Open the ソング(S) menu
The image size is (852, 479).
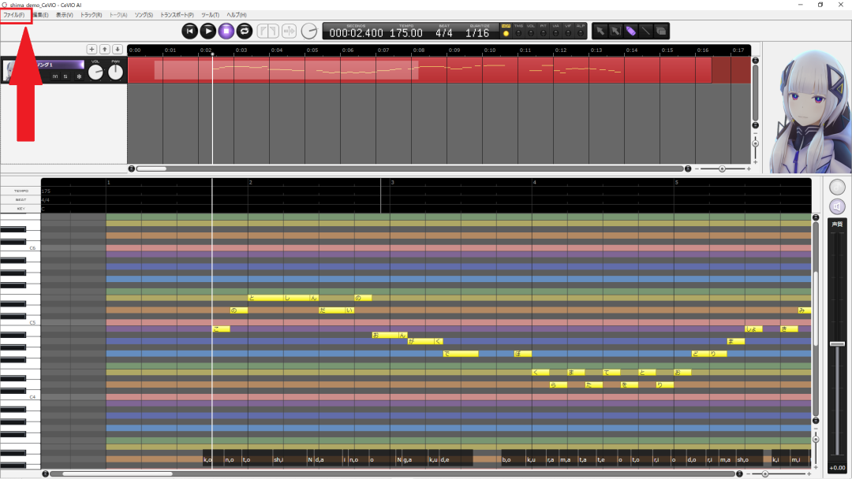[144, 15]
